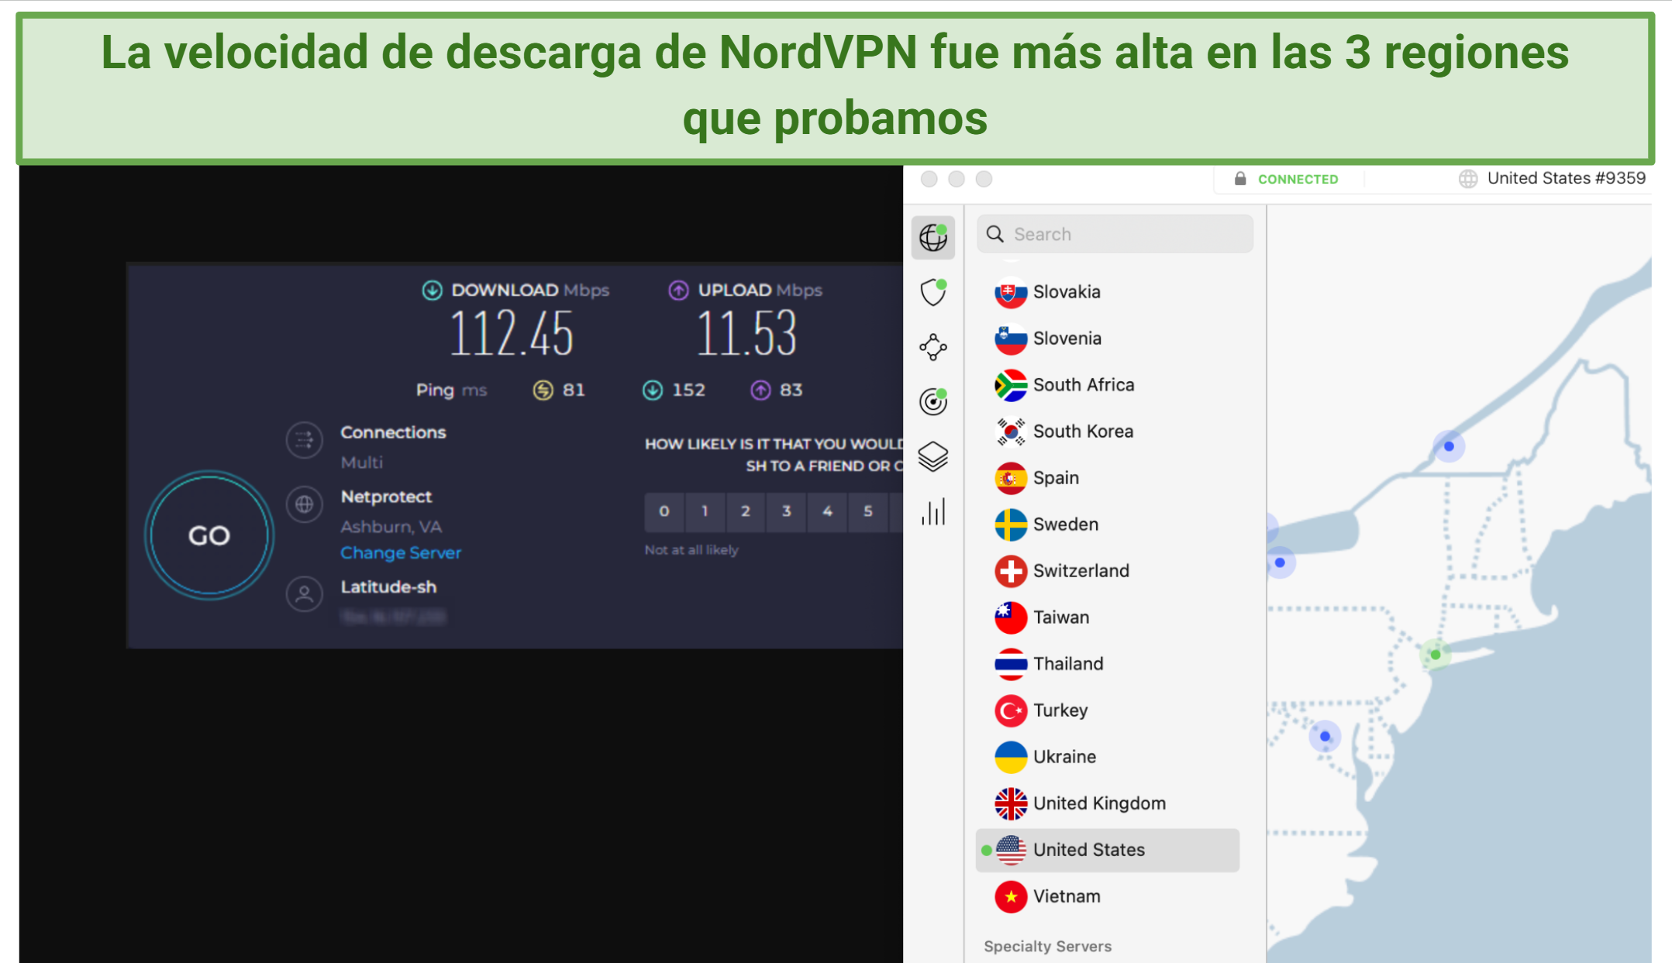Click the highlighted United States entry
The height and width of the screenshot is (963, 1672).
click(x=1107, y=850)
